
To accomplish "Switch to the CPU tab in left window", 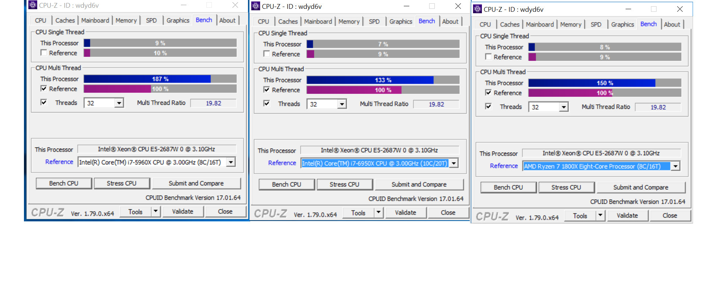I will click(x=41, y=21).
